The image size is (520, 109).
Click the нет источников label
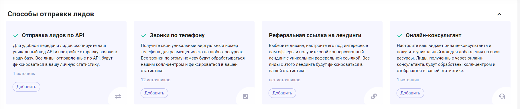click(x=285, y=80)
